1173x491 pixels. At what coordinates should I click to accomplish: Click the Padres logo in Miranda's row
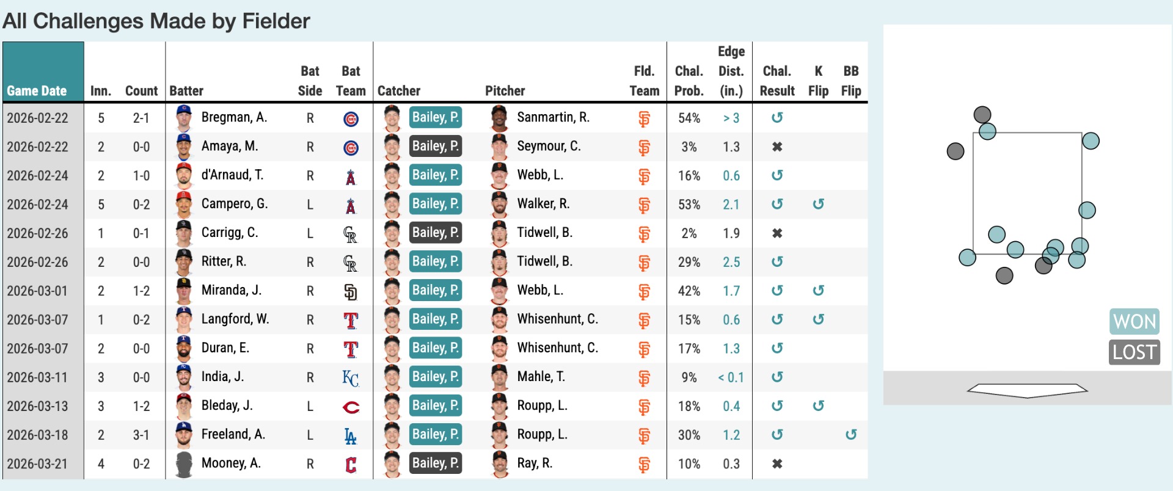351,292
